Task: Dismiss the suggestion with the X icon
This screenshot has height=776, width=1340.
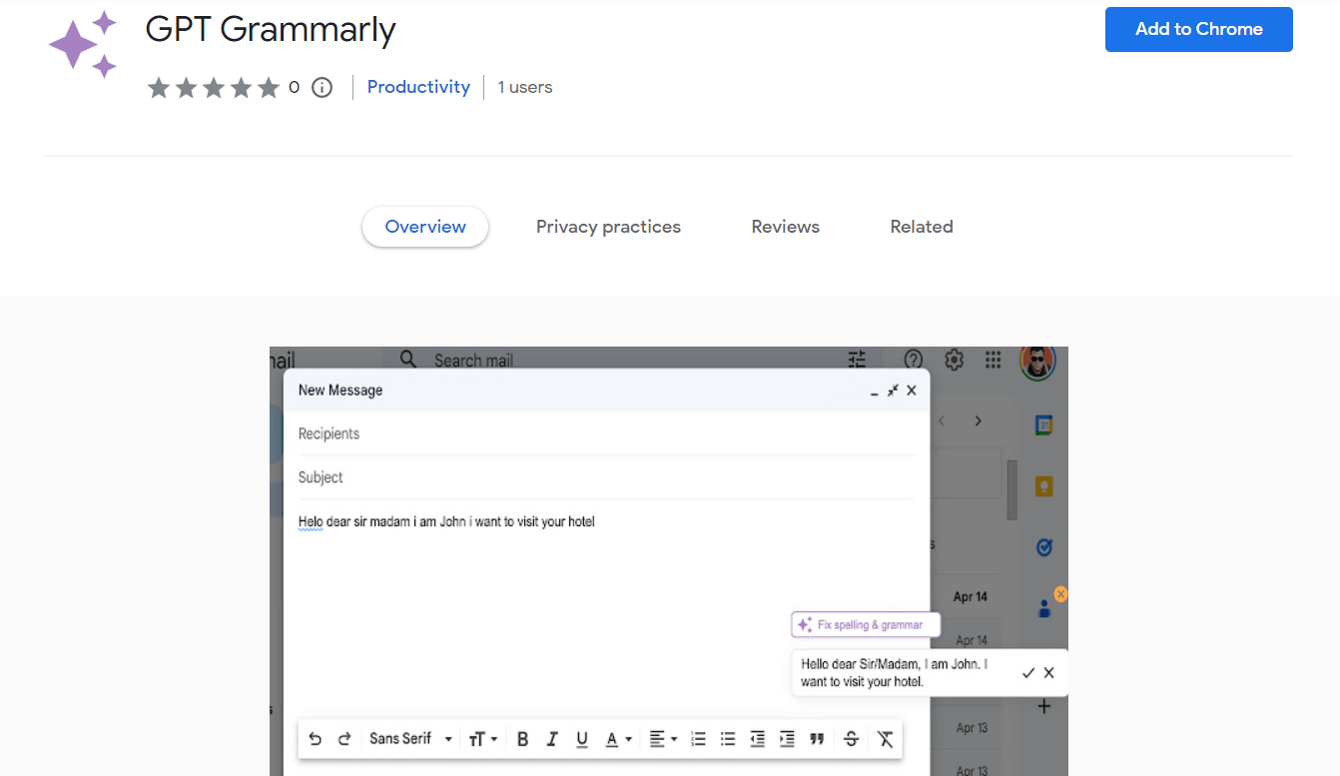Action: point(1048,673)
